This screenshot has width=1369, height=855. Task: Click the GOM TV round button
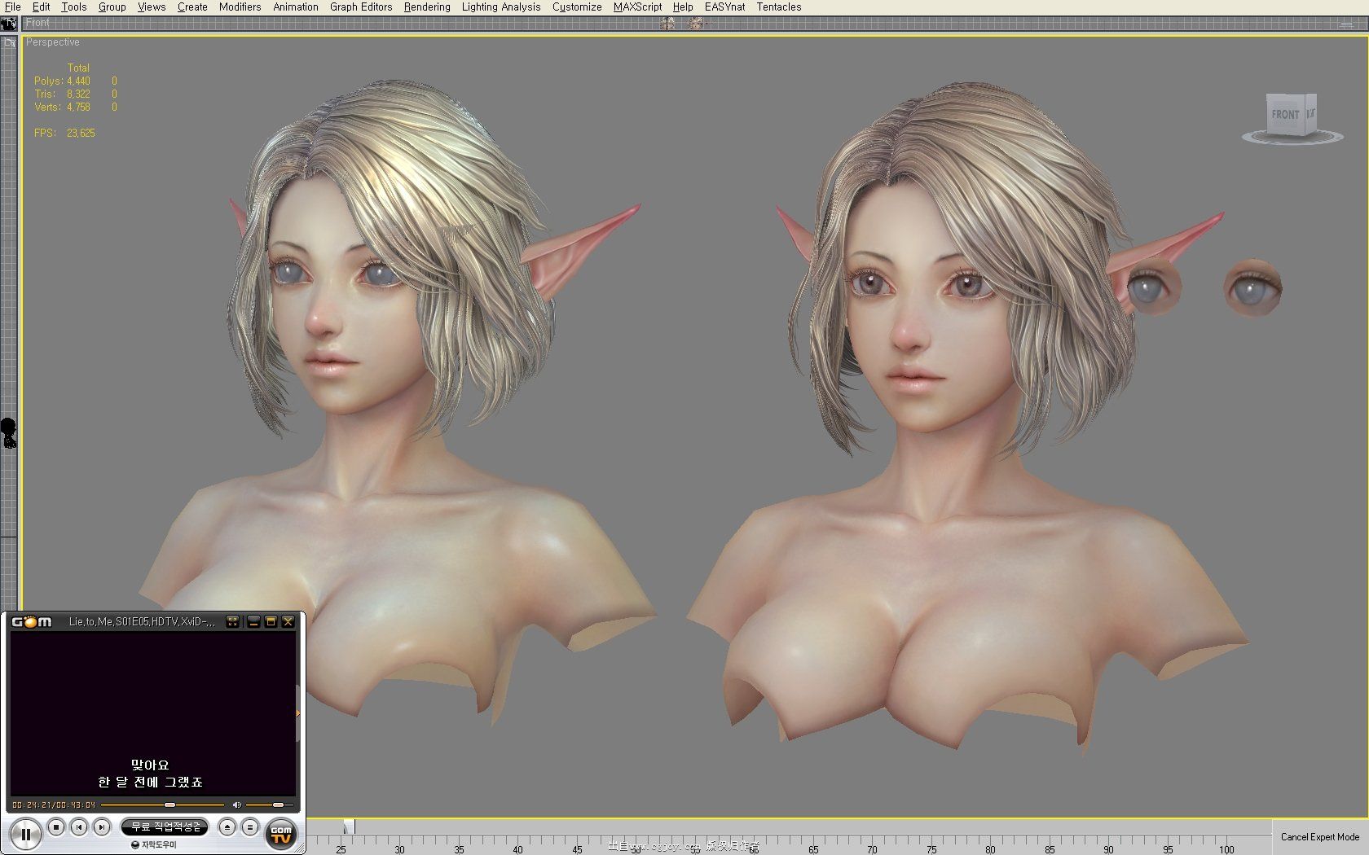[281, 834]
